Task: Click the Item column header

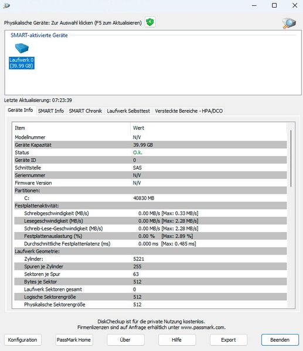Action: click(x=72, y=128)
